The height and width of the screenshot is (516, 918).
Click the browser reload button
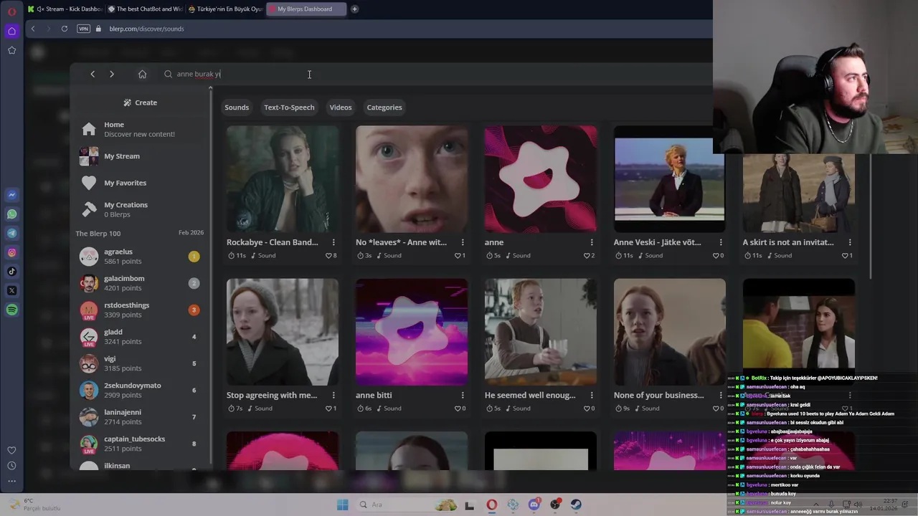65,29
